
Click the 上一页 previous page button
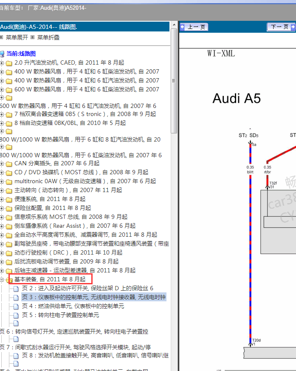click(194, 27)
